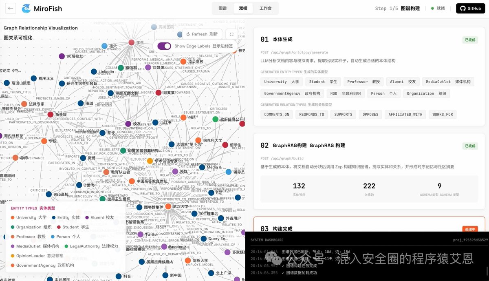Select the Twitter node
Viewport: 489px width, 281px height.
point(141,234)
